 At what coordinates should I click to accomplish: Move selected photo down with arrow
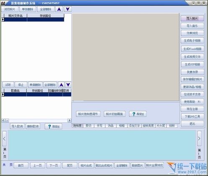point(68,9)
